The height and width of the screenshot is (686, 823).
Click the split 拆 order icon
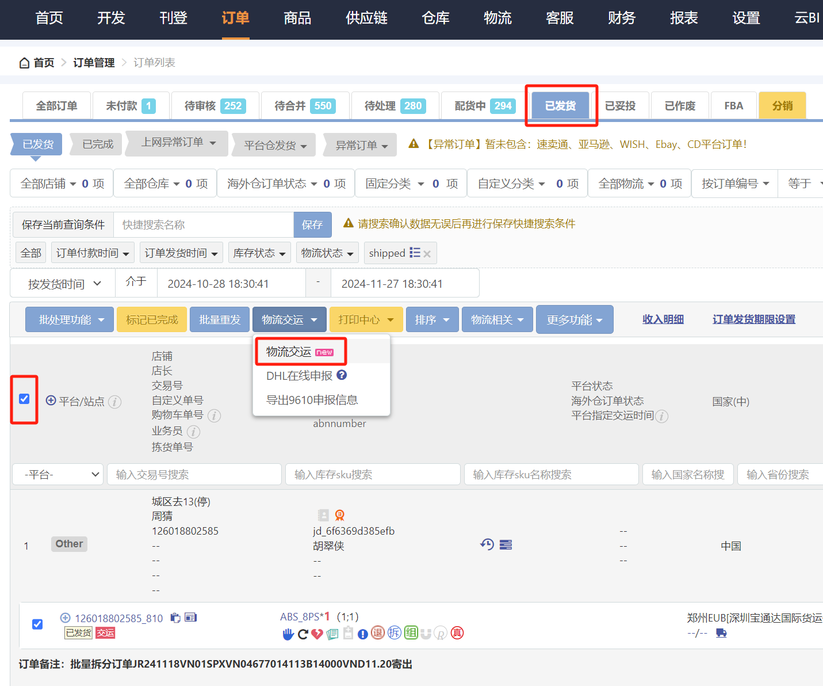(x=395, y=632)
